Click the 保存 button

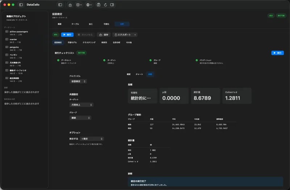tap(104, 35)
